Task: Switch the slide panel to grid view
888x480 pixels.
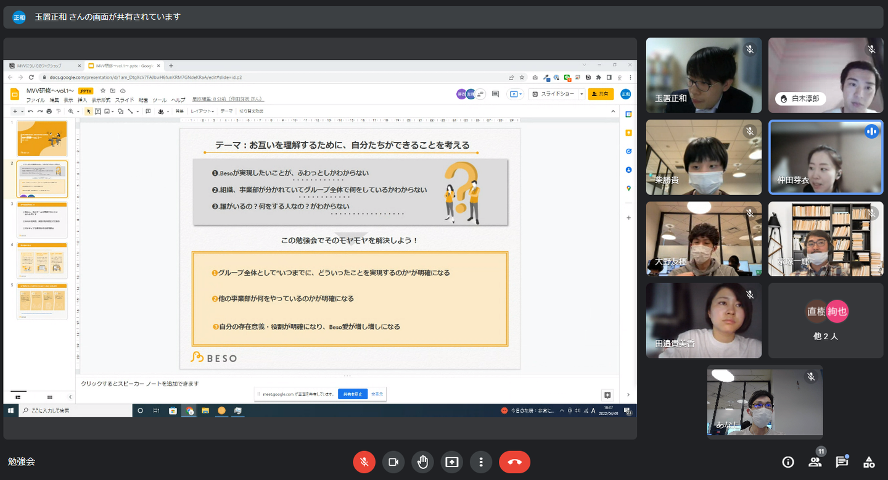Action: pos(50,397)
